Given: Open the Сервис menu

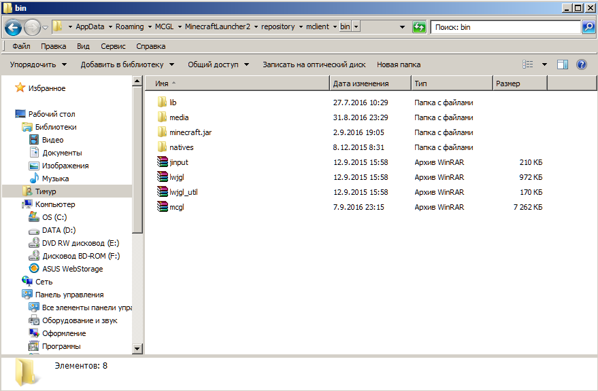Looking at the screenshot, I should pyautogui.click(x=113, y=46).
